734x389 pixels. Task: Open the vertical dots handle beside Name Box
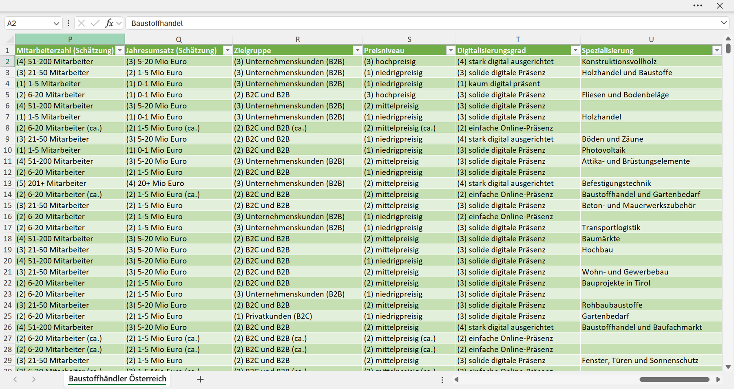pos(68,23)
